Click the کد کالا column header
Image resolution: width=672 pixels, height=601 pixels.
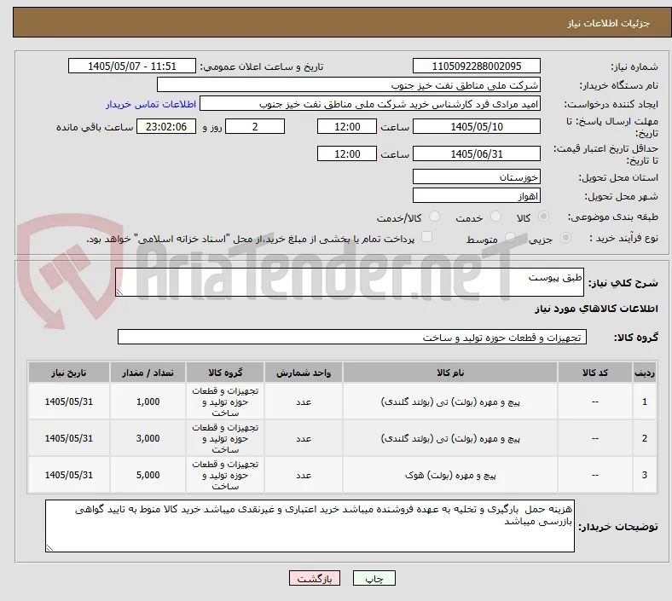coord(595,373)
